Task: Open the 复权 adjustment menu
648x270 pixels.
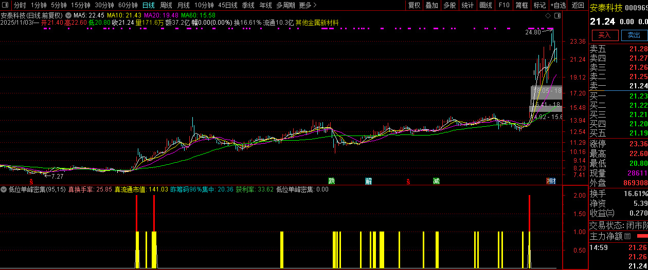Action: click(414, 5)
